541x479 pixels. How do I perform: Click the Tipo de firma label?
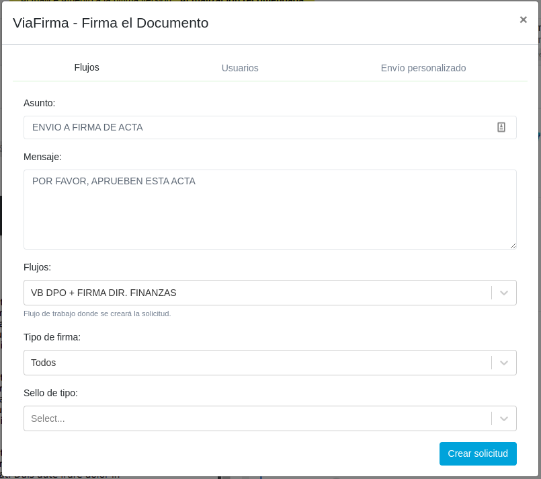tap(52, 337)
